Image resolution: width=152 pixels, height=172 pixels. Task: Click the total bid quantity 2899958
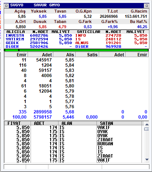pos(42,112)
